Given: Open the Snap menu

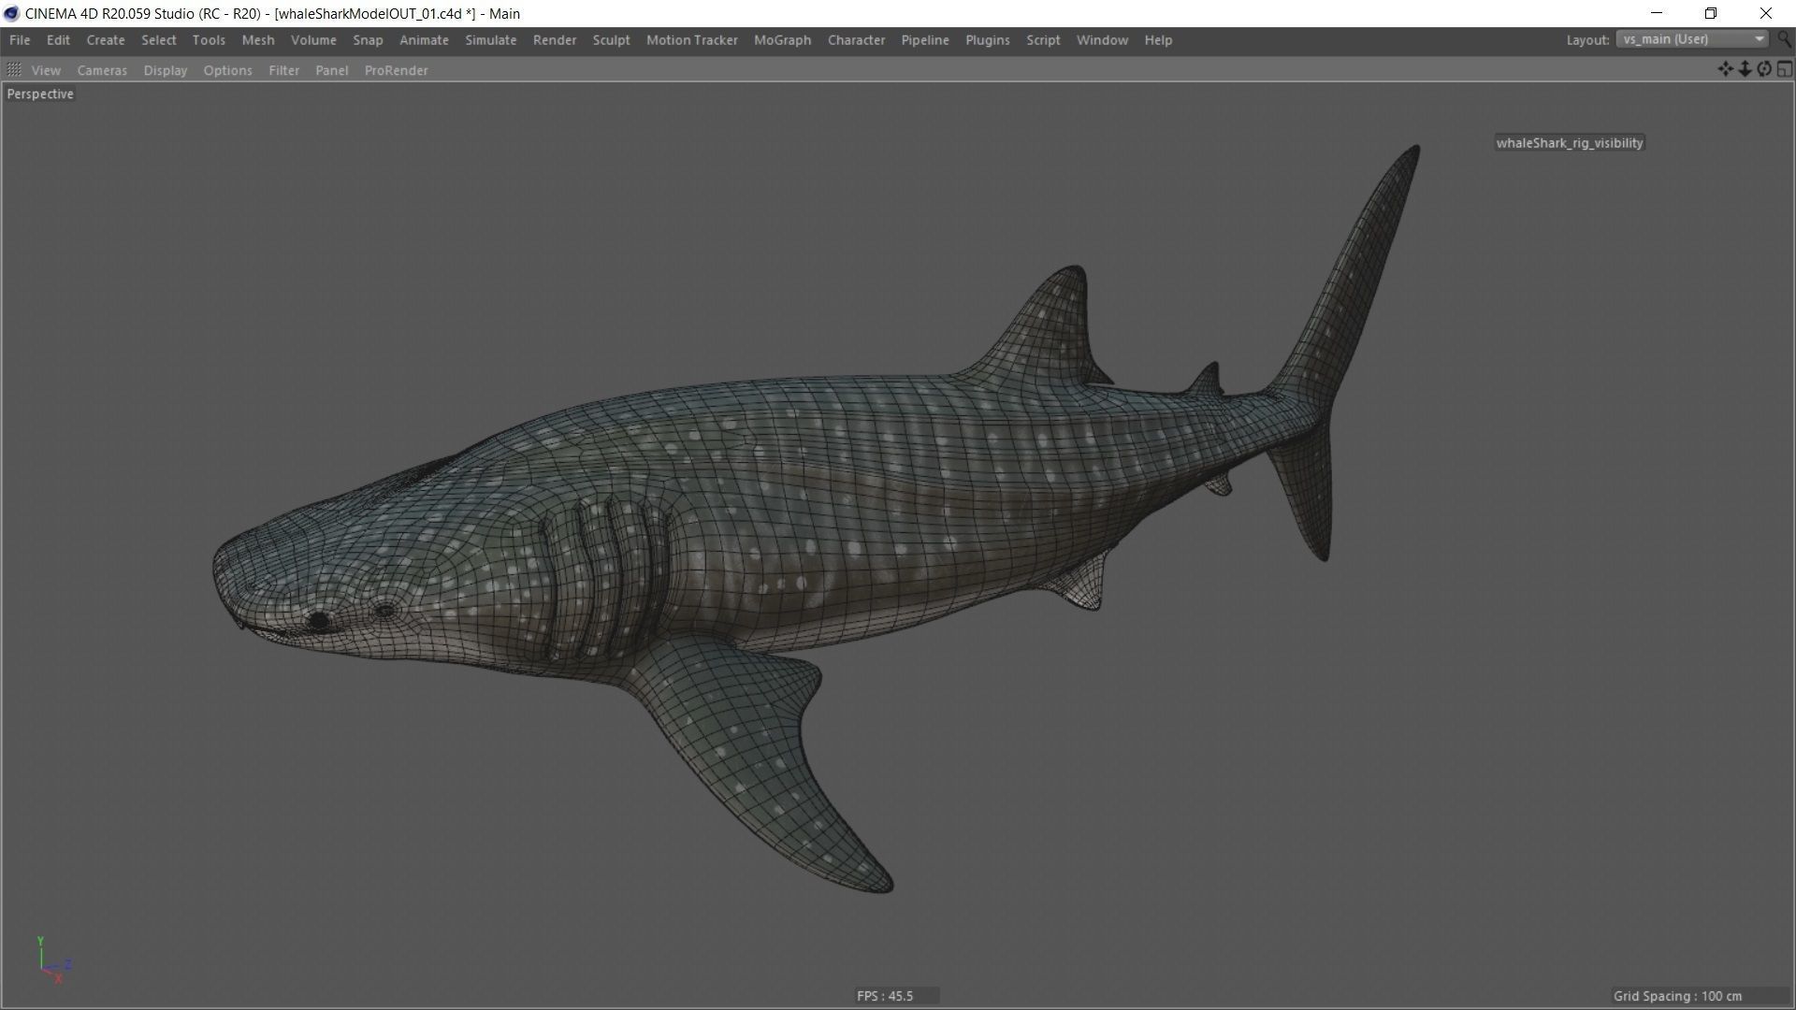Looking at the screenshot, I should pos(368,40).
